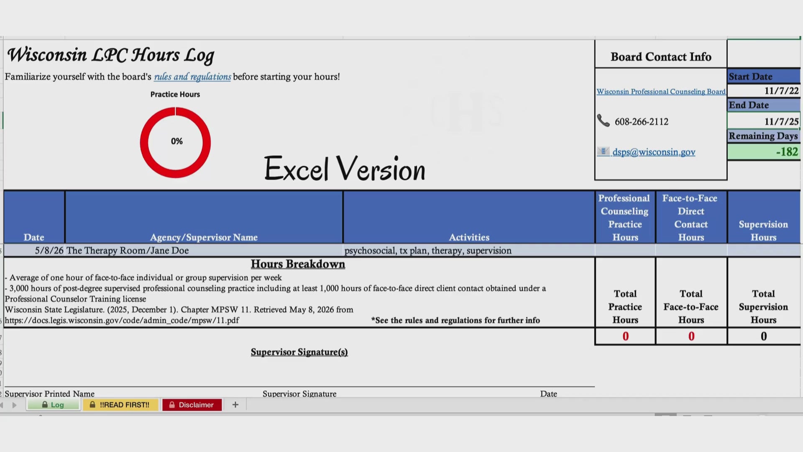Click the dsps@wisconsin.gov email link
The width and height of the screenshot is (803, 452).
[654, 152]
